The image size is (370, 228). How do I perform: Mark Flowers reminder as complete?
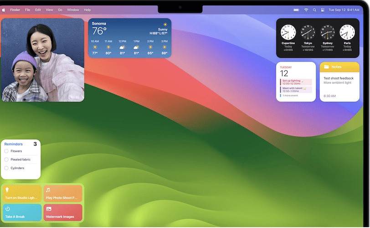pyautogui.click(x=6, y=151)
